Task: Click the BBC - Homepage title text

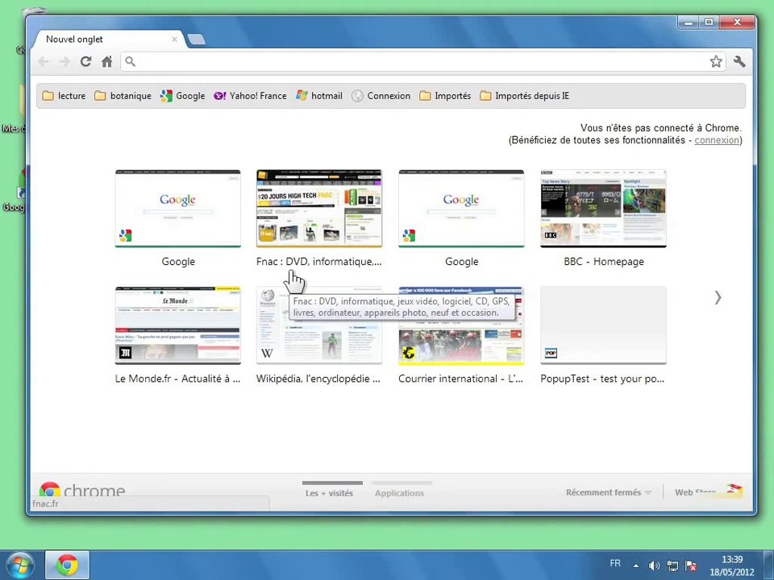Action: pyautogui.click(x=604, y=261)
